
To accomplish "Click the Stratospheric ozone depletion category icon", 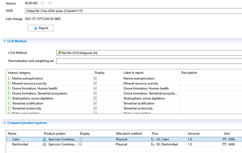I will (x=9, y=98).
